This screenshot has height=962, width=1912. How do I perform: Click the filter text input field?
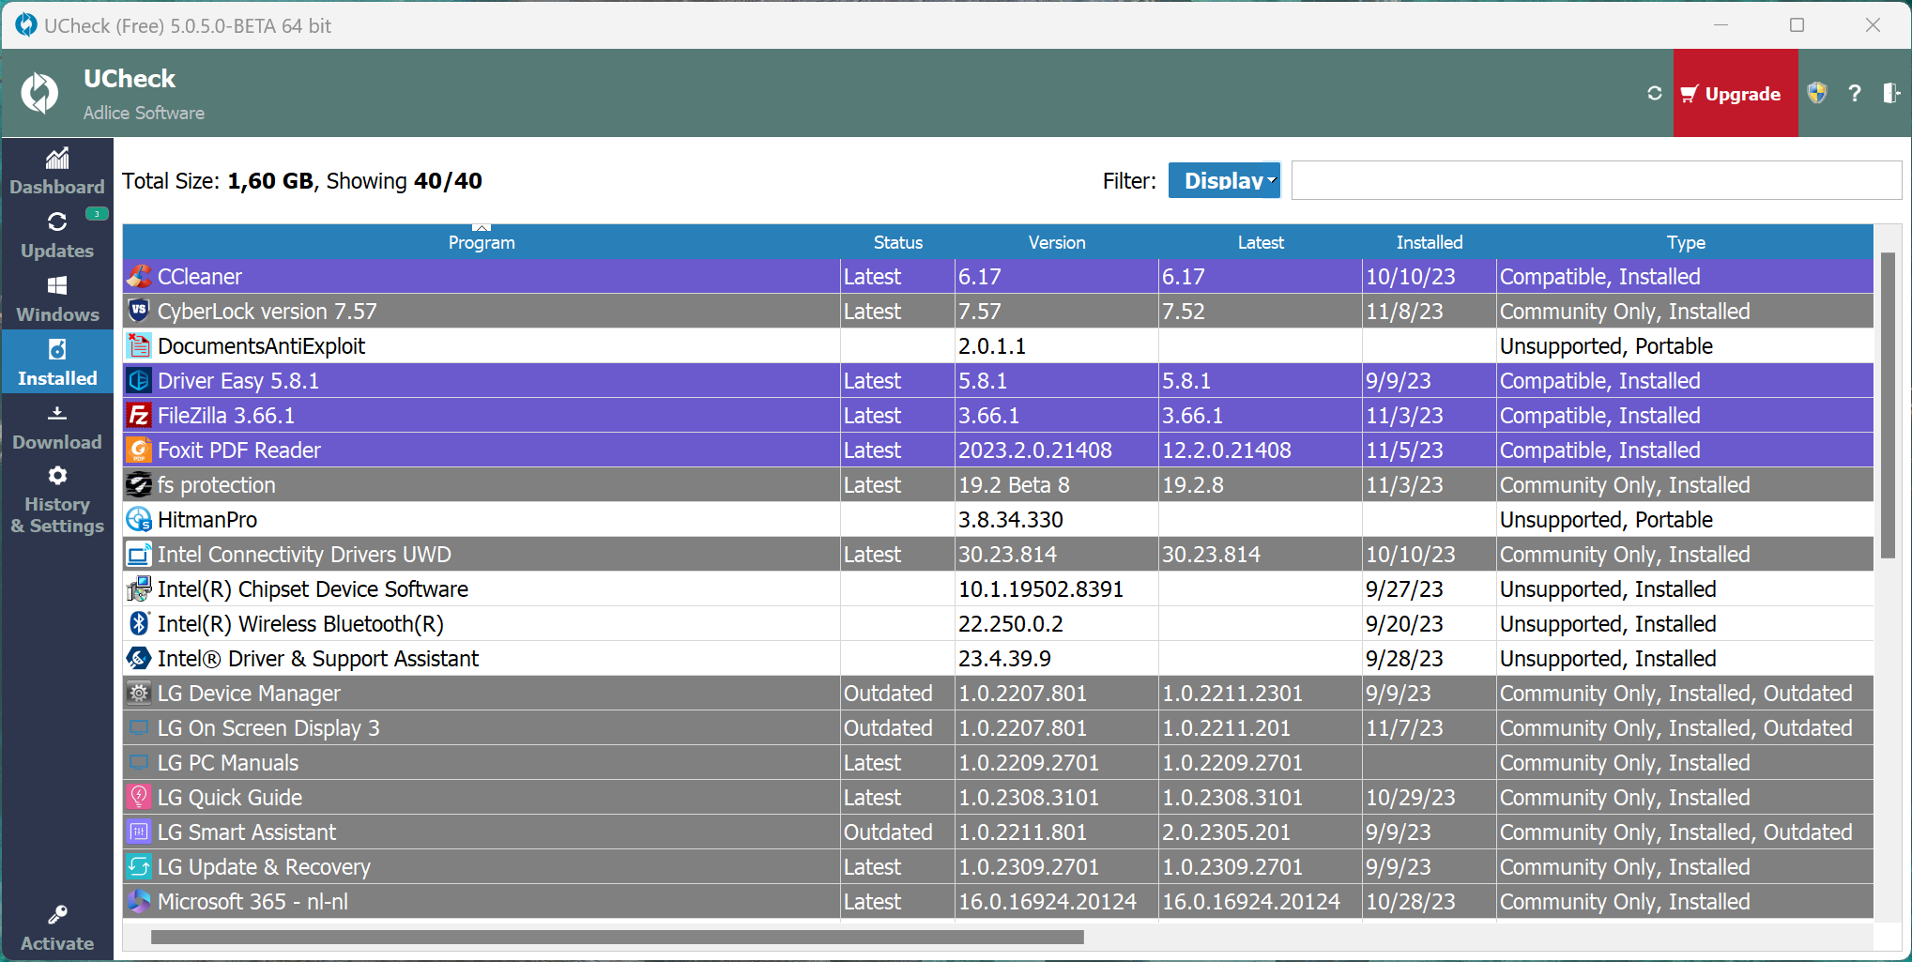1596,180
